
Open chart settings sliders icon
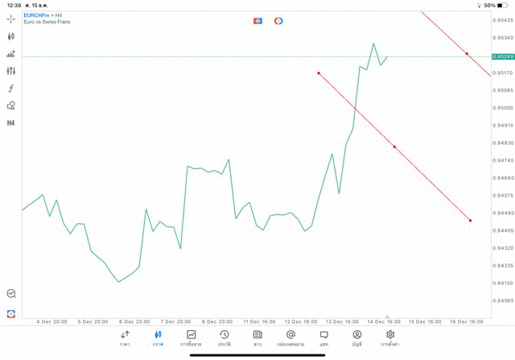11,71
